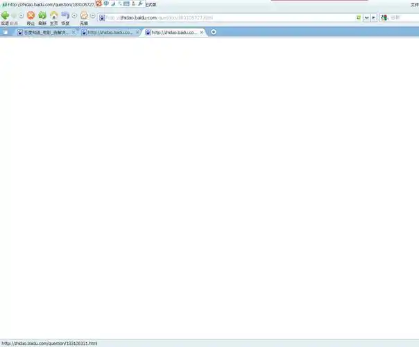Click the red Stop loading button
This screenshot has height=347, width=419.
pos(31,15)
